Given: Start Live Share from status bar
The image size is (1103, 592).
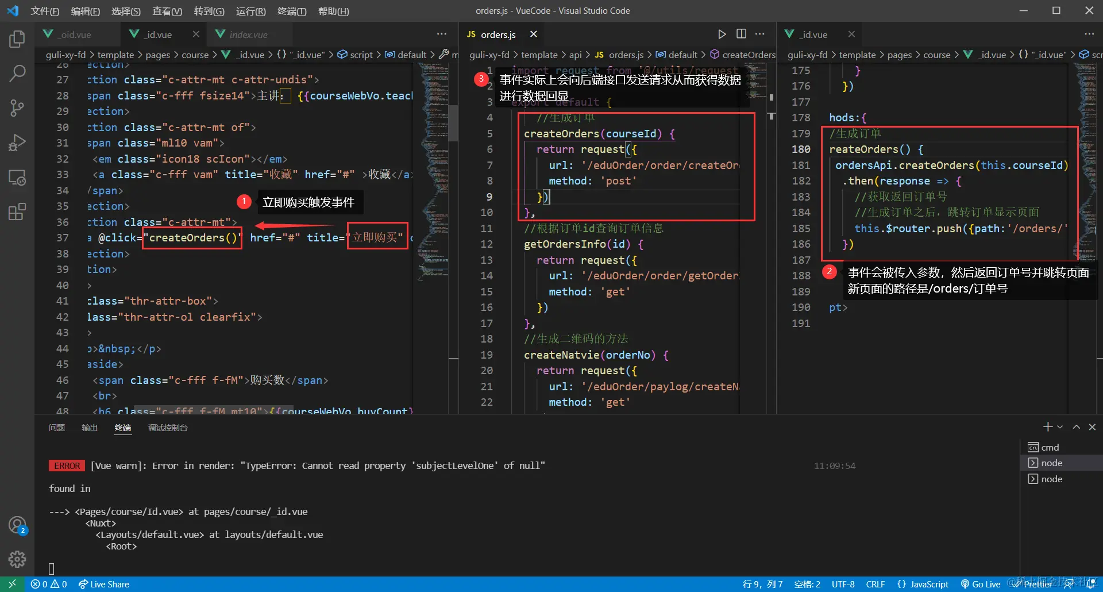Looking at the screenshot, I should tap(104, 584).
